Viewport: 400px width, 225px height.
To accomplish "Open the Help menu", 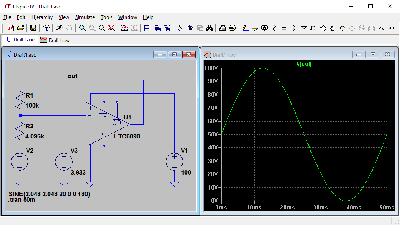I will pos(148,17).
